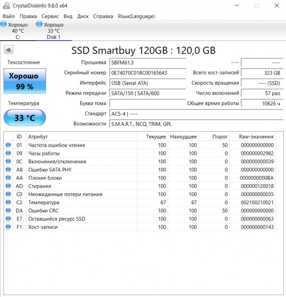The width and height of the screenshot is (286, 297).
Task: Click the total host writes value 323 GB
Action: [262, 73]
